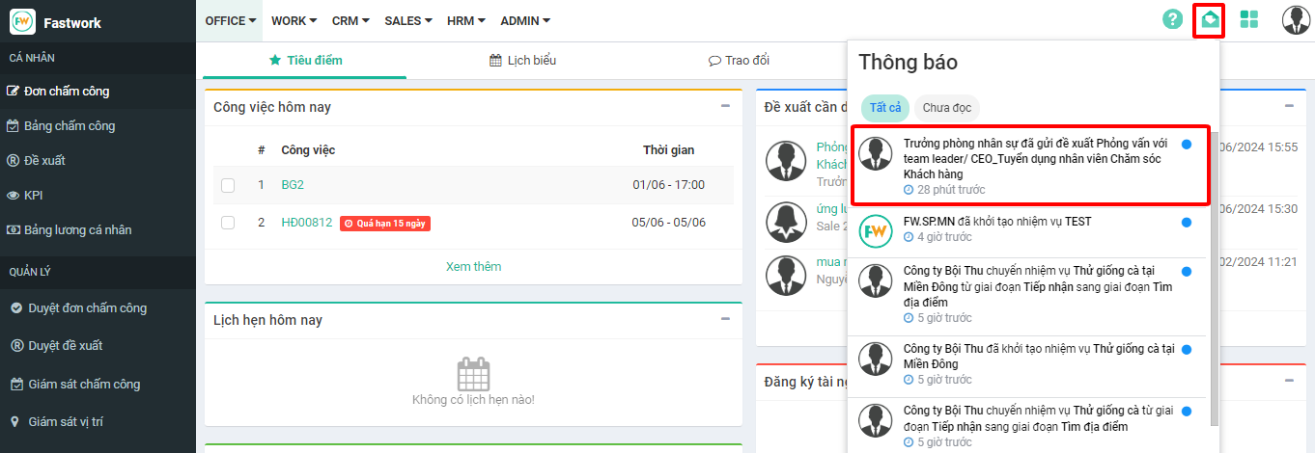Screen dimensions: 1315x453
Task: Open the FW.SP.MN TEST task notification
Action: [x=1023, y=229]
